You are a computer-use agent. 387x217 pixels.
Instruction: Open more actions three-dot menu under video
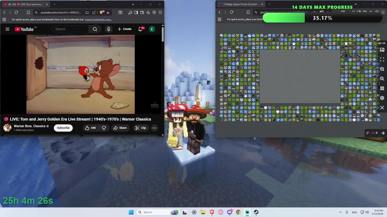point(154,128)
